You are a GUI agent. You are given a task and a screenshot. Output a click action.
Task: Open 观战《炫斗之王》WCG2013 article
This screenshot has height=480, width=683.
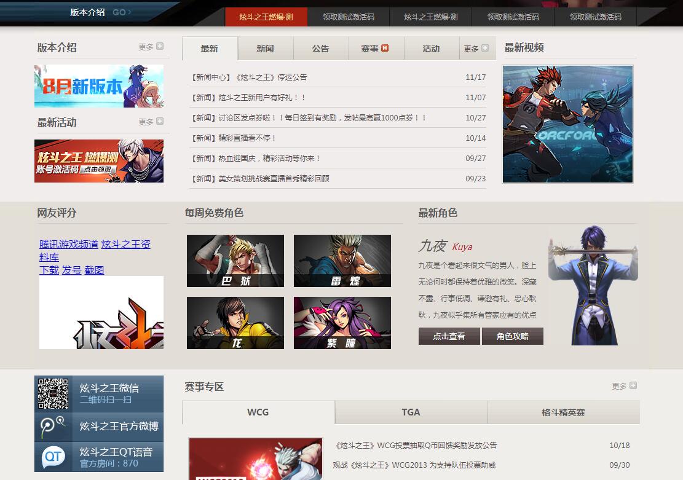414,465
